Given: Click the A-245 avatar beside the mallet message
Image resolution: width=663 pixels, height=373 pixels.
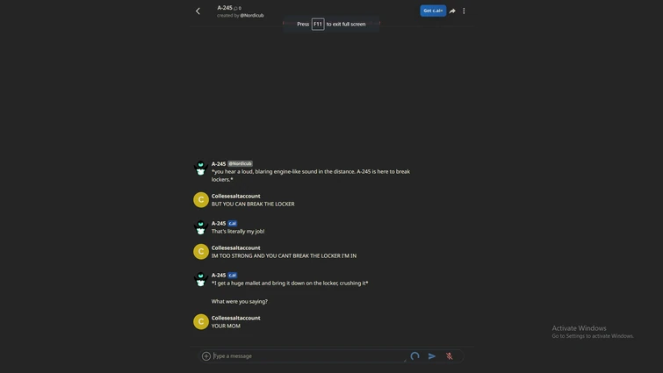Looking at the screenshot, I should pyautogui.click(x=201, y=279).
